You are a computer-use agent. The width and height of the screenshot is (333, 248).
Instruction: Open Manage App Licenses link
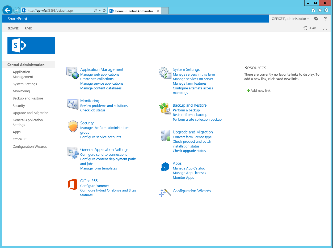click(189, 173)
